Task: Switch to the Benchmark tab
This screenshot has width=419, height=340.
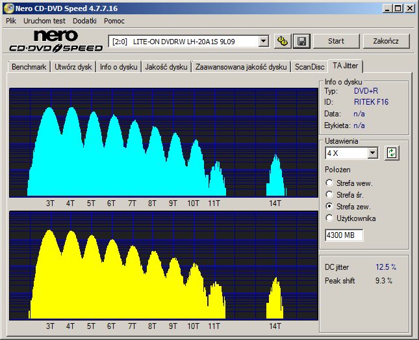Action: [x=29, y=67]
